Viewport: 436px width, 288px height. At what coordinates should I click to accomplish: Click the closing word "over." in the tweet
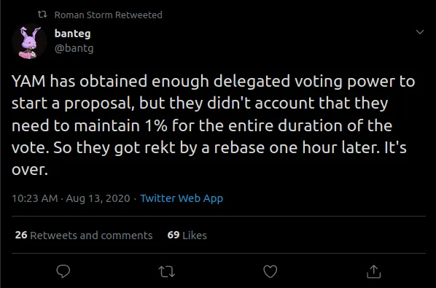(x=30, y=170)
